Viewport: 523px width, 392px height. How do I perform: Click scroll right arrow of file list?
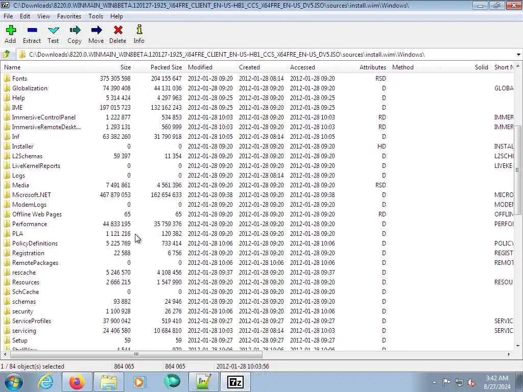click(509, 354)
